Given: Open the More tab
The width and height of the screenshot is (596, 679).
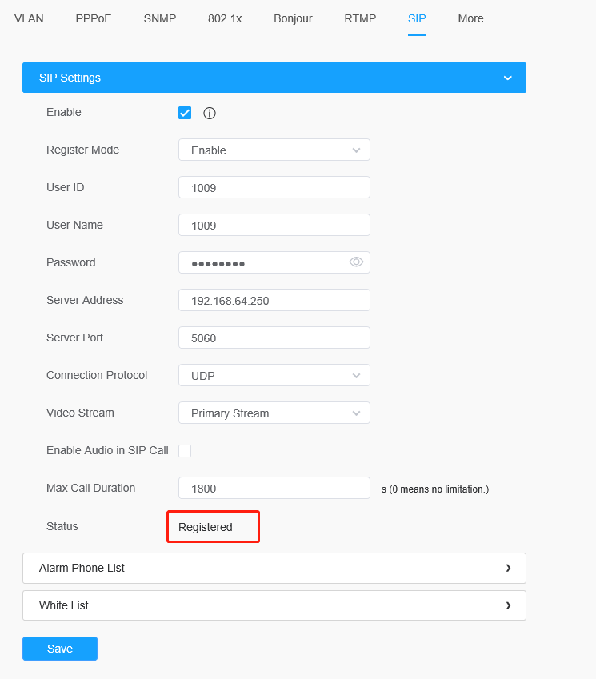Looking at the screenshot, I should click(471, 18).
